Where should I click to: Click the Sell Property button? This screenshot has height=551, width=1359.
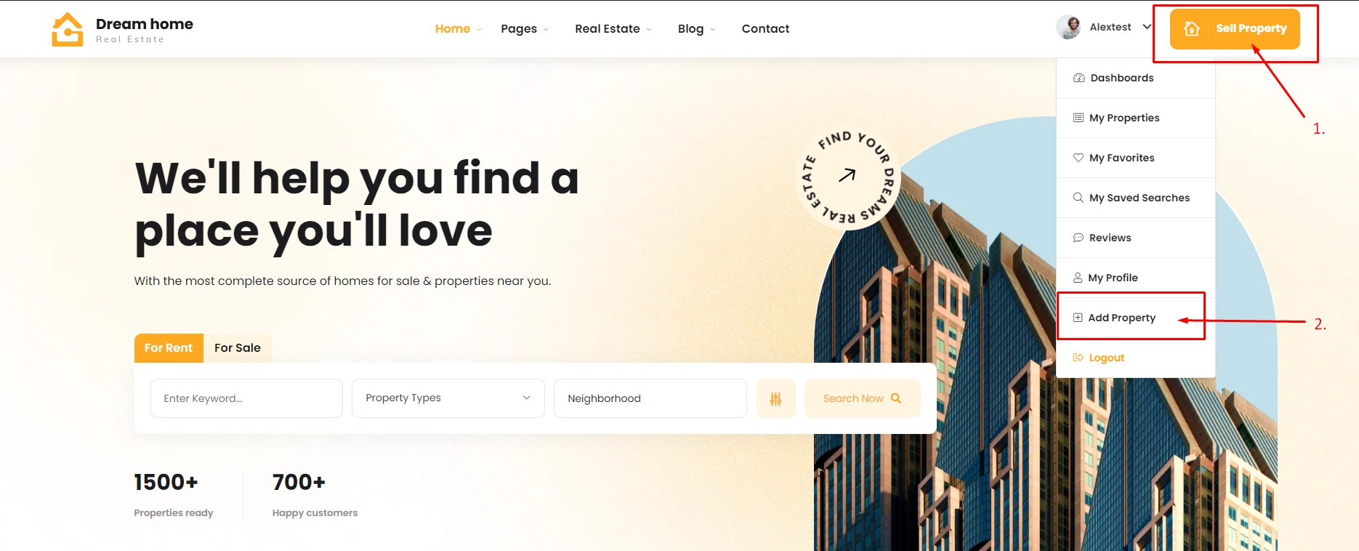coord(1235,29)
